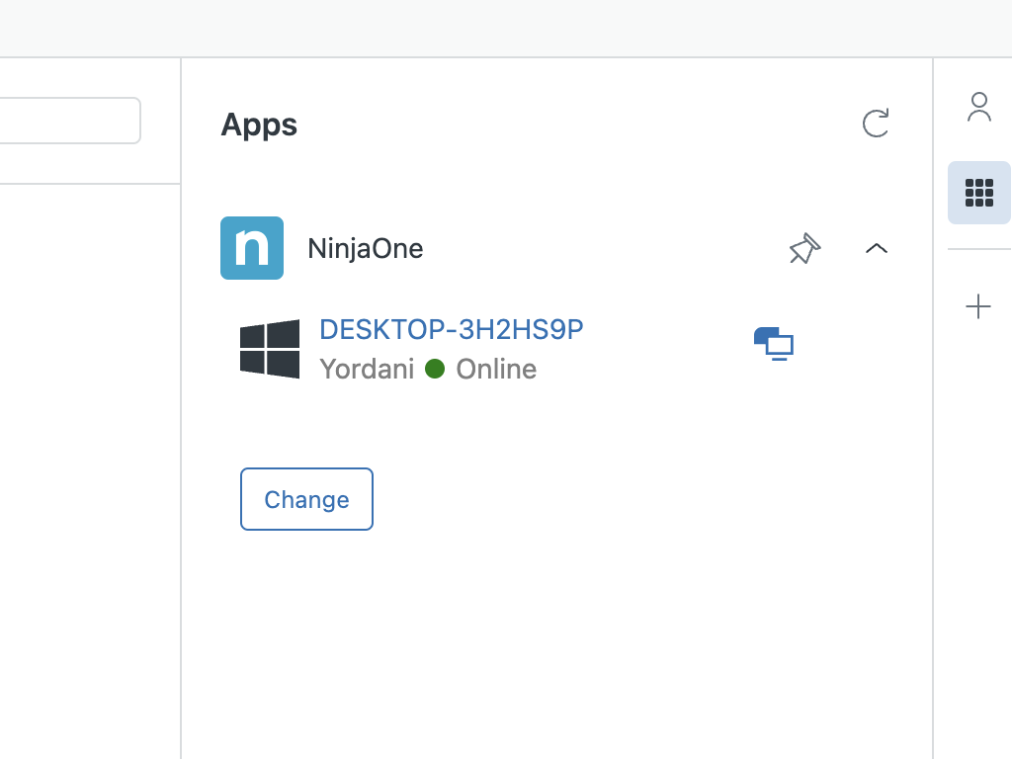
Task: Select the NinjaOne app name
Action: point(365,249)
